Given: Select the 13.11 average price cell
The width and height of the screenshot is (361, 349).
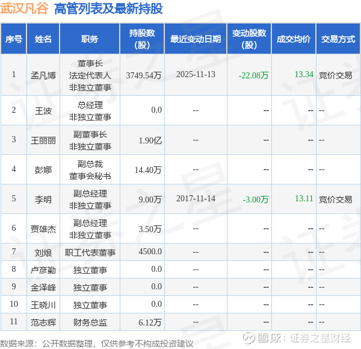Looking at the screenshot, I should (304, 198).
